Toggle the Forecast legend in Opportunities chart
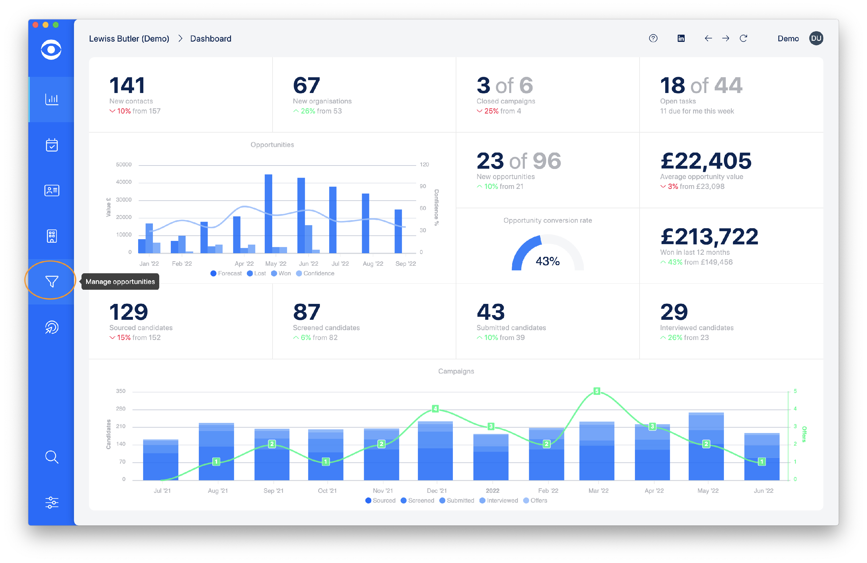Viewport: 867px width, 563px height. tap(226, 273)
